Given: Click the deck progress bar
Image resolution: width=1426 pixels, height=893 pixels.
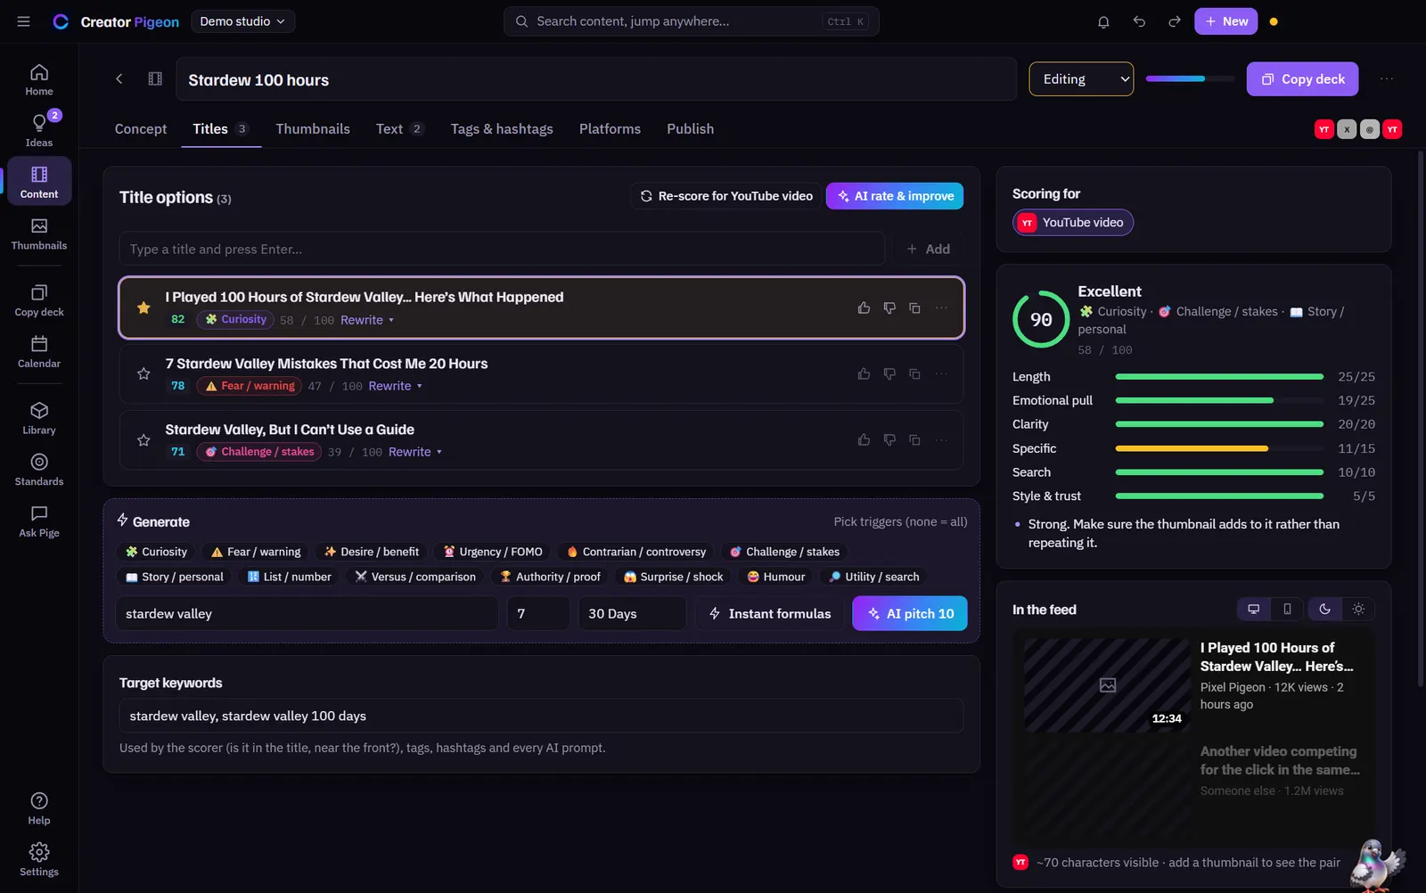Looking at the screenshot, I should pyautogui.click(x=1190, y=79).
